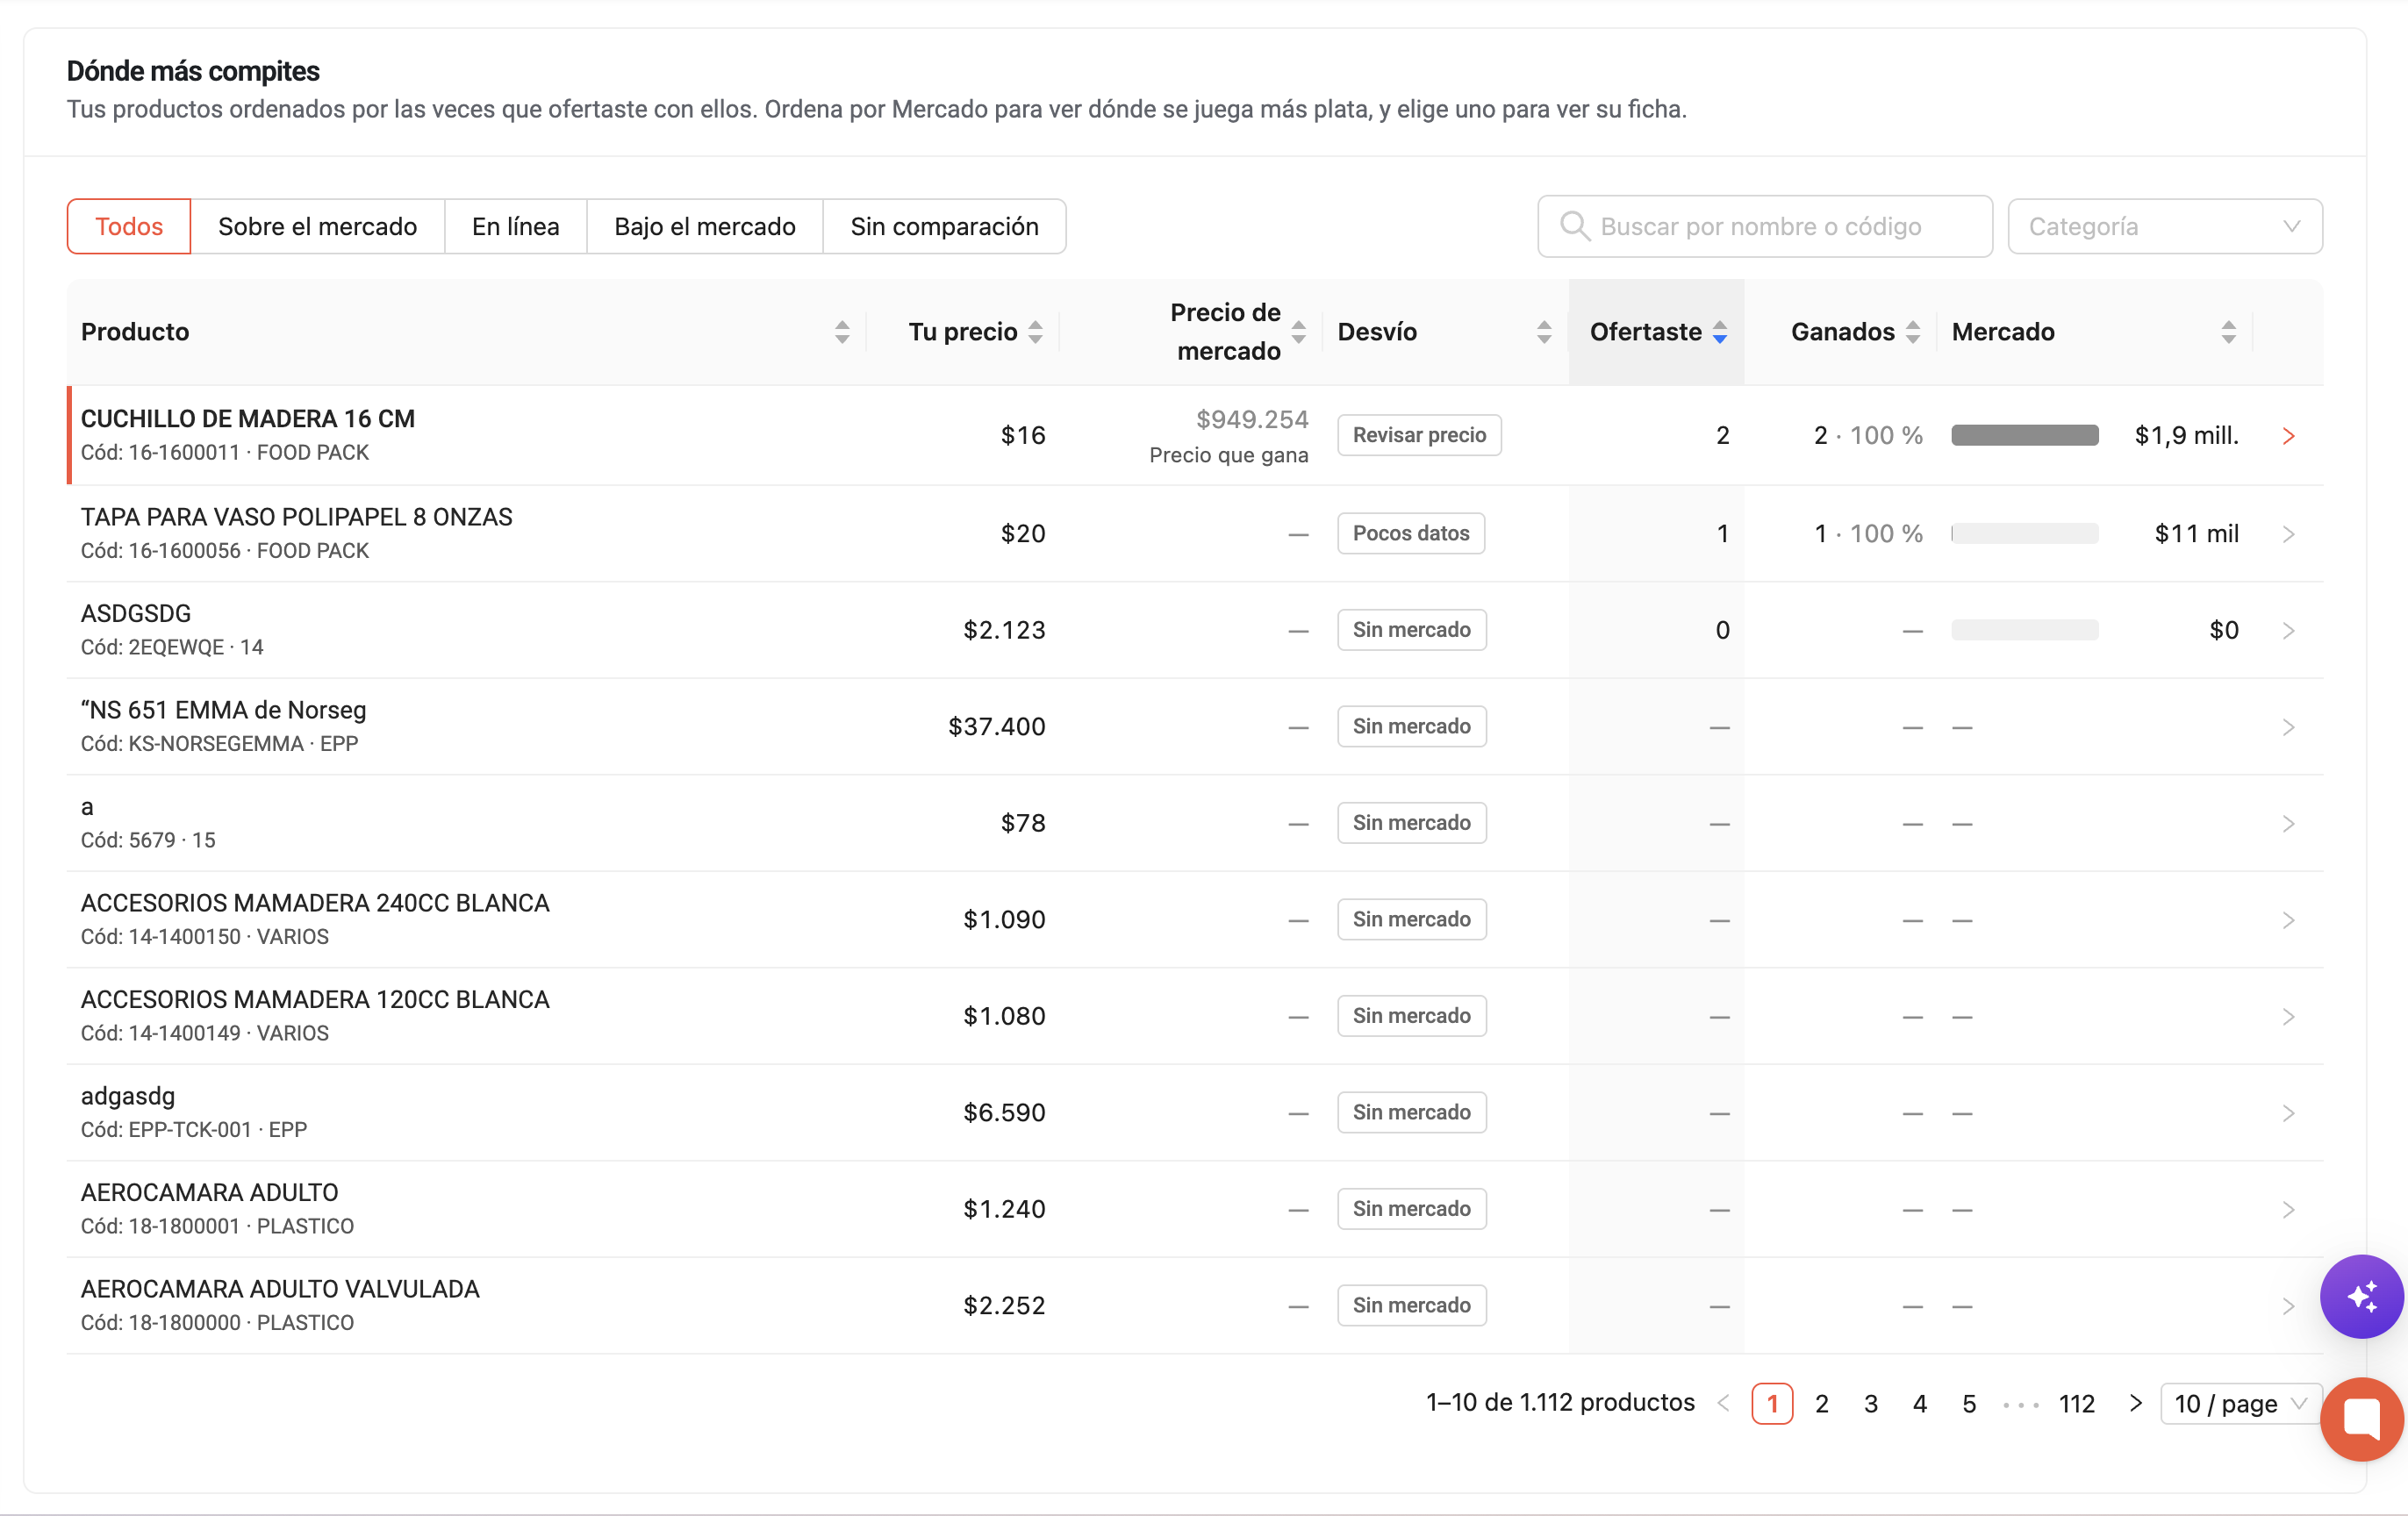Open TAPA PARA VASO POLIPAPEL row chevron
Image resolution: width=2408 pixels, height=1516 pixels.
point(2288,534)
